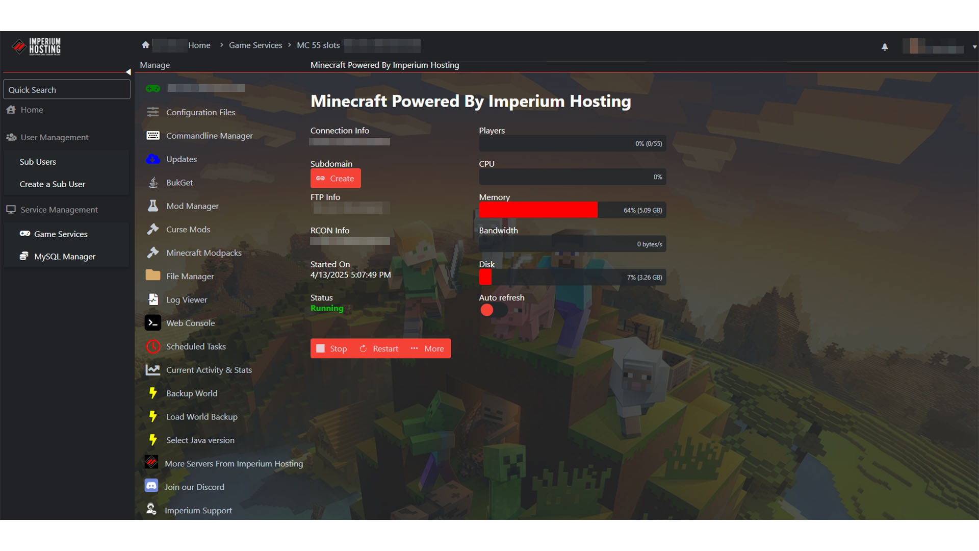Viewport: 979px width, 551px height.
Task: Click the Commandline Manager keyboard icon
Action: pos(153,136)
